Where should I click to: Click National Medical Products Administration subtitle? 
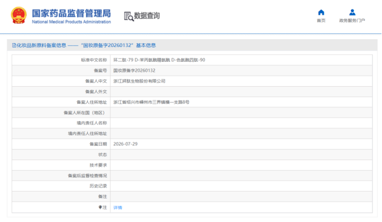coord(71,22)
